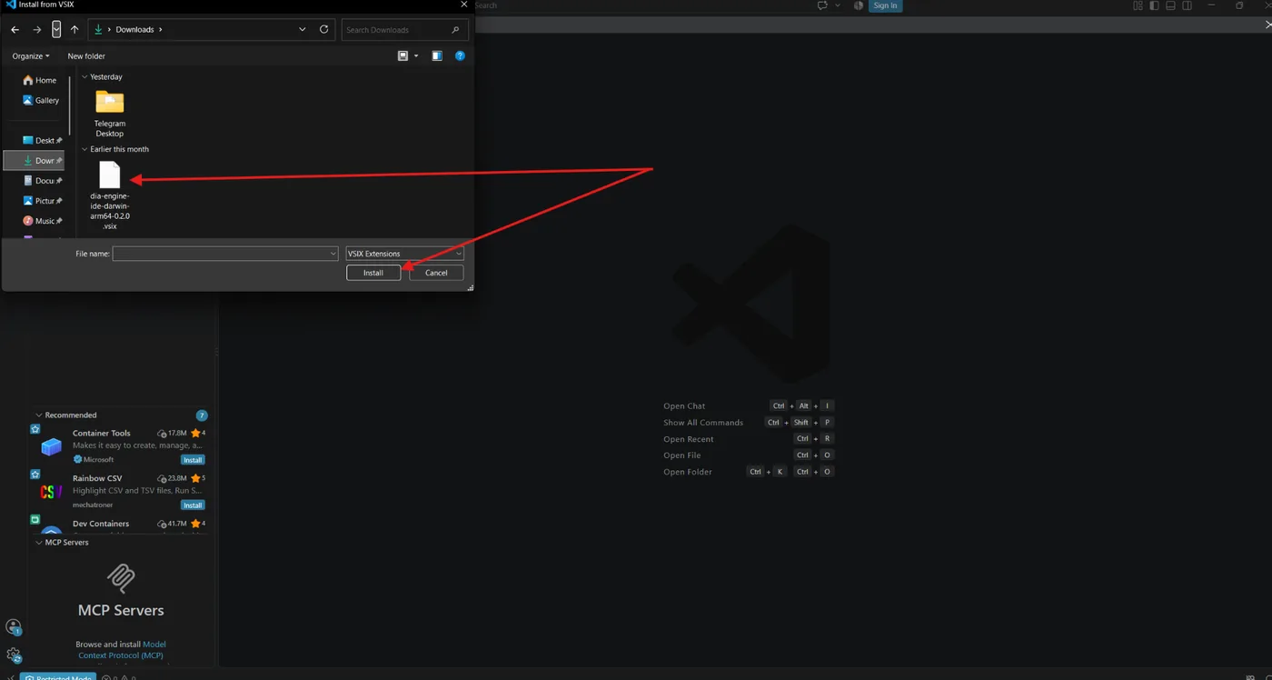Toggle the bottom panel
The height and width of the screenshot is (680, 1272).
point(1170,5)
